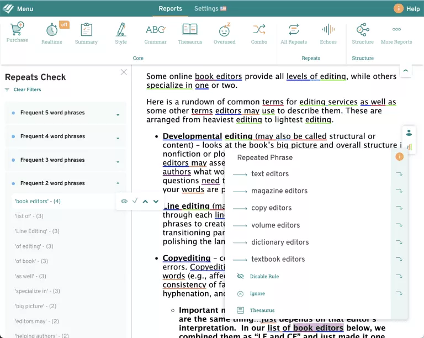Open the Summary report
This screenshot has height=338, width=424.
click(86, 34)
